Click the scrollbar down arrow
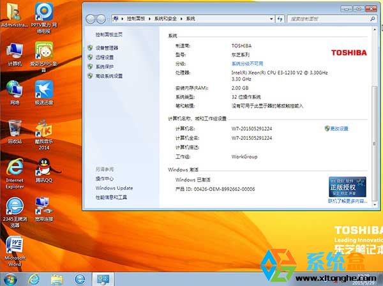Screen dimensions: 383x286 point(375,205)
